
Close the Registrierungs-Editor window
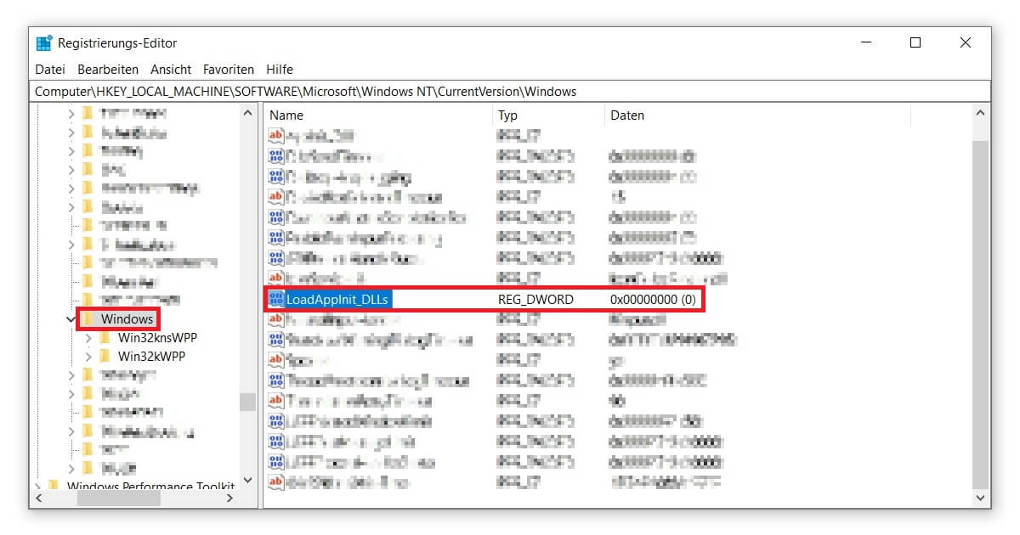(x=966, y=43)
